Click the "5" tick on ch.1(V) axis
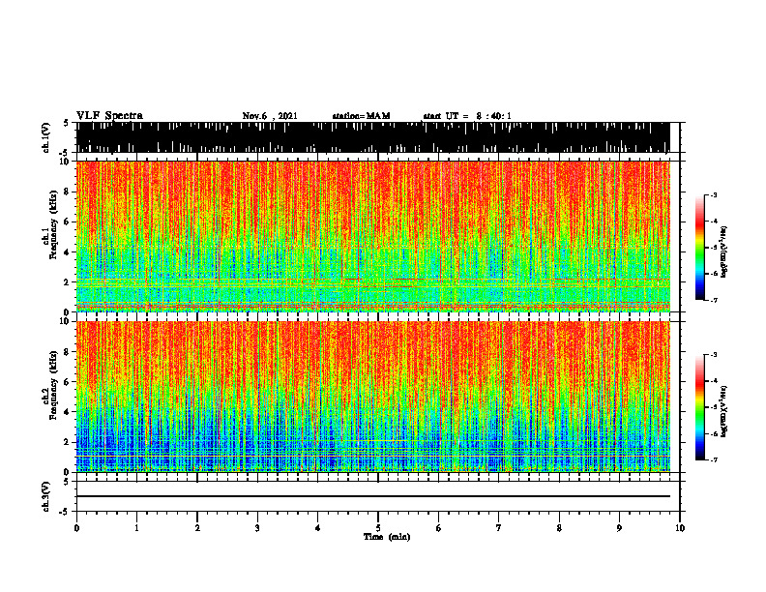Viewport: 766px width, 592px height. tap(66, 124)
